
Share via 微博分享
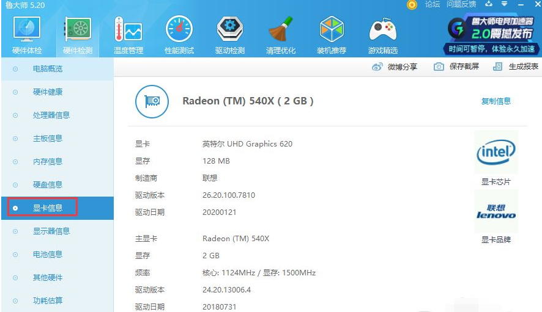tap(395, 67)
